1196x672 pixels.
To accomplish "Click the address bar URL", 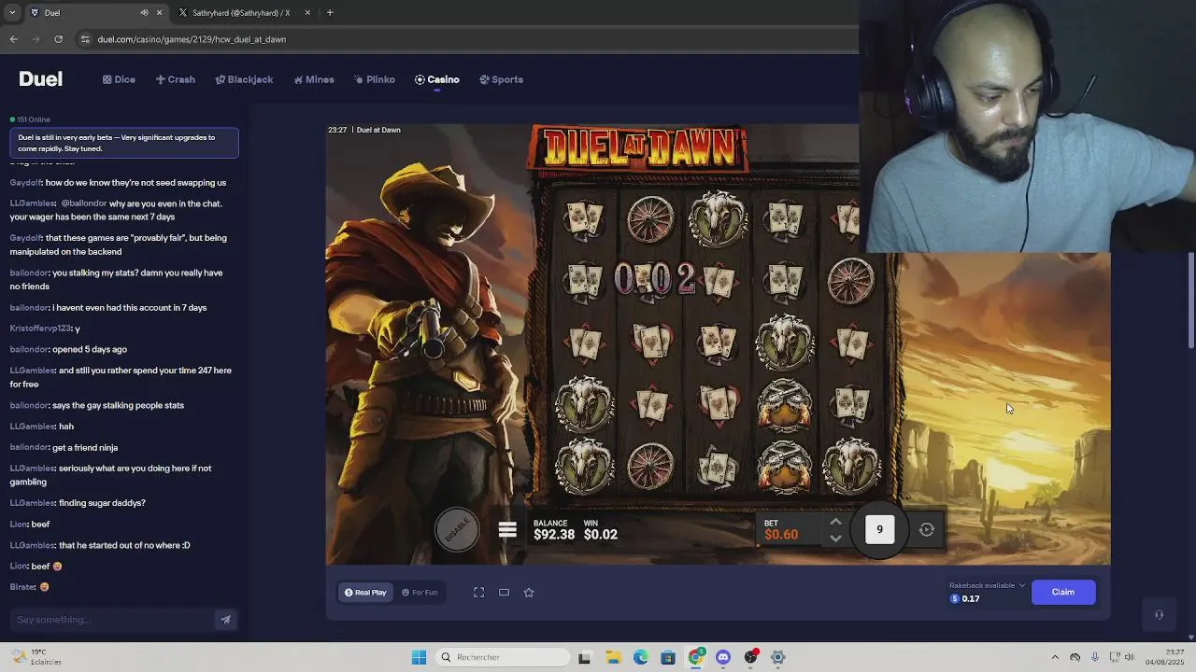I will (192, 39).
